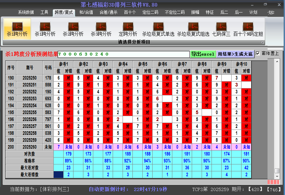
Task: Click the 序号 column header
Action: pyautogui.click(x=11, y=68)
